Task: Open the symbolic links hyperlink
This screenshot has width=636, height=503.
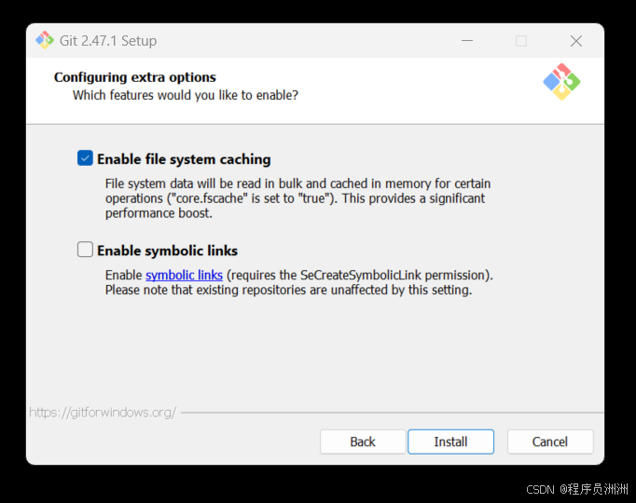Action: coord(184,275)
